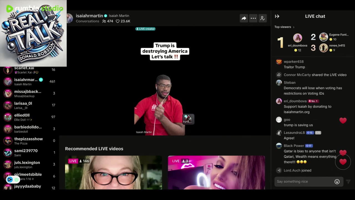The image size is (355, 200).
Task: Expand the Top viewers list
Action: coord(284,27)
